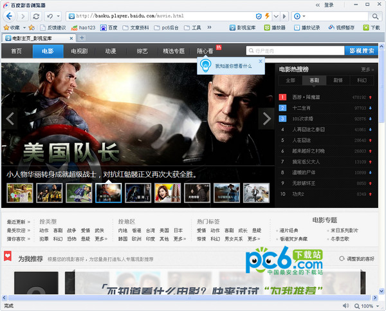The height and width of the screenshot is (311, 386).
Task: Reload the page with refresh icon
Action: point(36,16)
